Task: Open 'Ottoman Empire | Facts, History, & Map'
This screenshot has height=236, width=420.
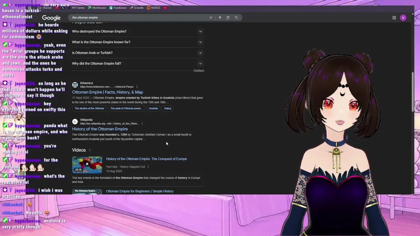Action: pyautogui.click(x=108, y=92)
